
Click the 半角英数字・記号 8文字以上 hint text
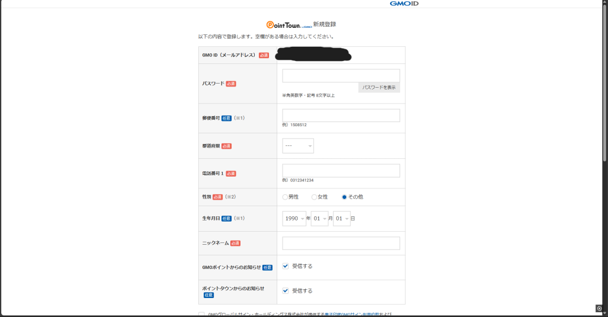click(x=308, y=95)
